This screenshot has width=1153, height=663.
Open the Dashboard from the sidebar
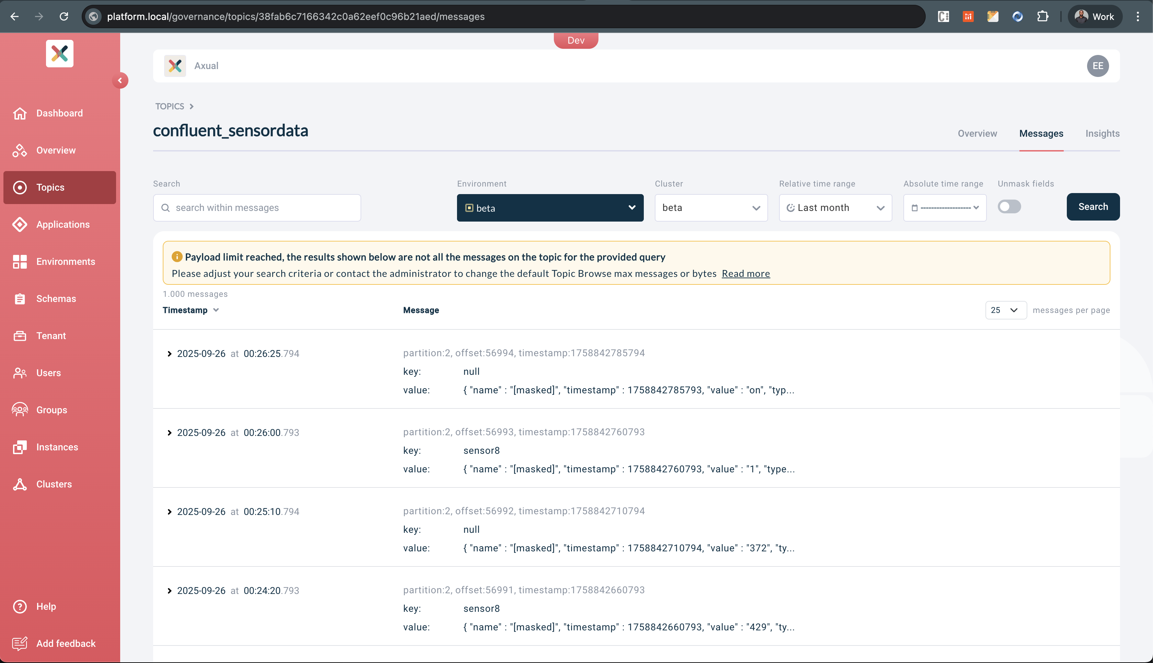[59, 113]
